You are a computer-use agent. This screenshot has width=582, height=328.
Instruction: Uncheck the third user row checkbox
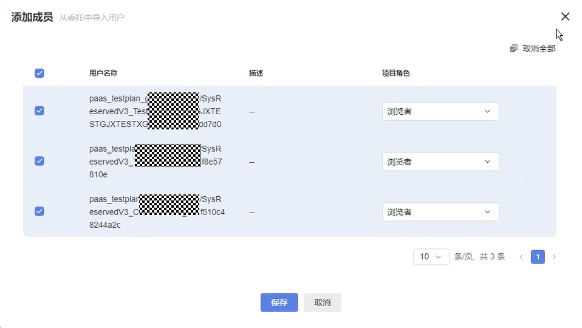(39, 211)
